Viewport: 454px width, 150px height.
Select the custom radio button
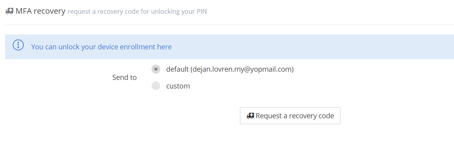[x=156, y=86]
